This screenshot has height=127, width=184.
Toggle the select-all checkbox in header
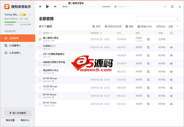[40, 33]
